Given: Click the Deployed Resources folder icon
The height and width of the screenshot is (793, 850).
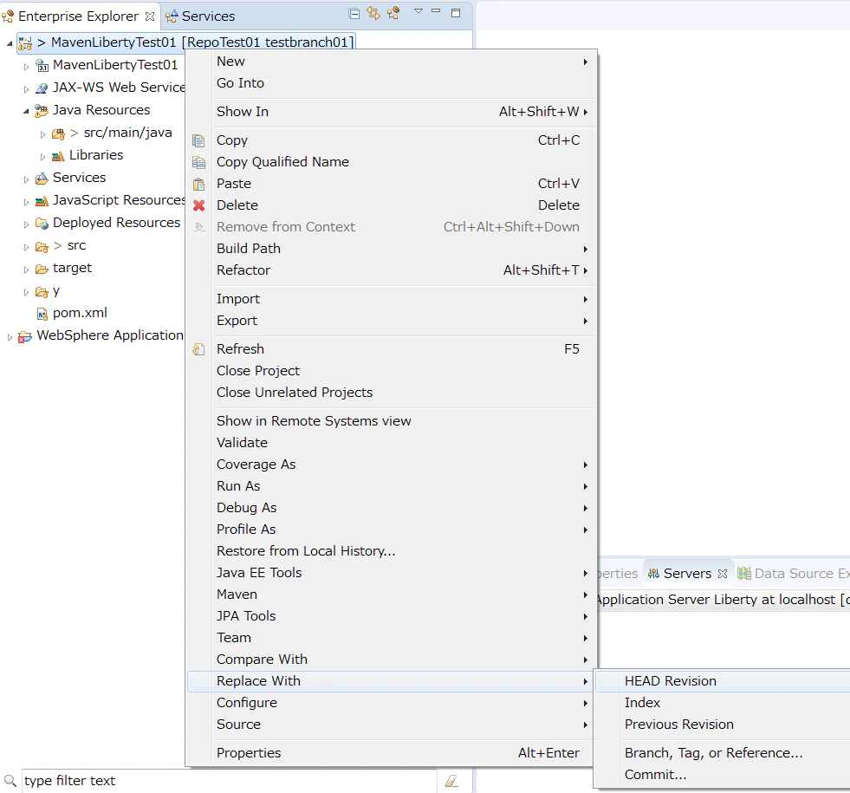Looking at the screenshot, I should click(x=42, y=224).
